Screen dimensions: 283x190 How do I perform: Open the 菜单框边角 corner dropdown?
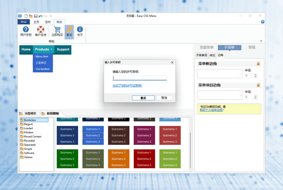(220, 74)
